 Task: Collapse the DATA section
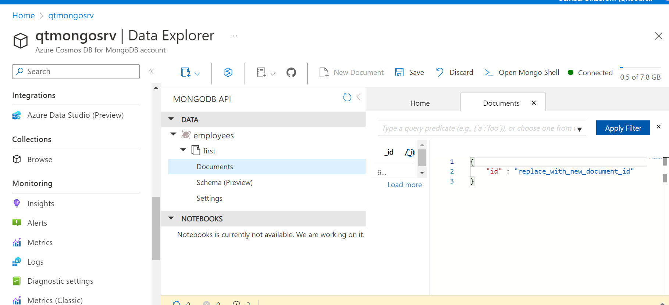tap(171, 119)
